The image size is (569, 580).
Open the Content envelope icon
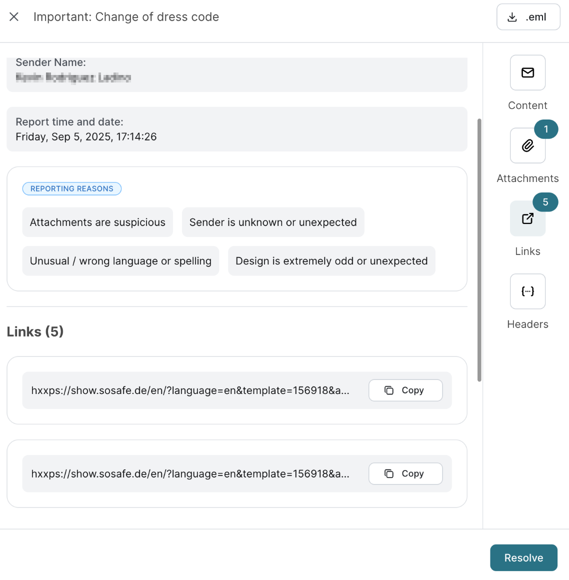pos(527,73)
